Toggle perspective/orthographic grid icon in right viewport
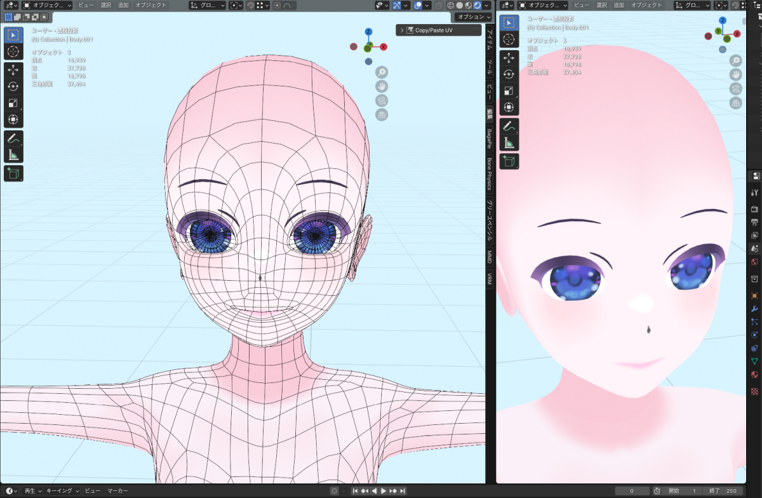The height and width of the screenshot is (498, 762). click(736, 103)
